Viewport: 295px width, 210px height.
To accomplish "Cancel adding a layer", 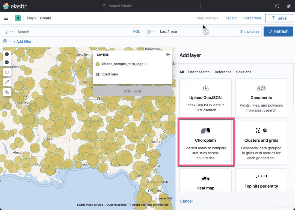I will click(x=186, y=201).
